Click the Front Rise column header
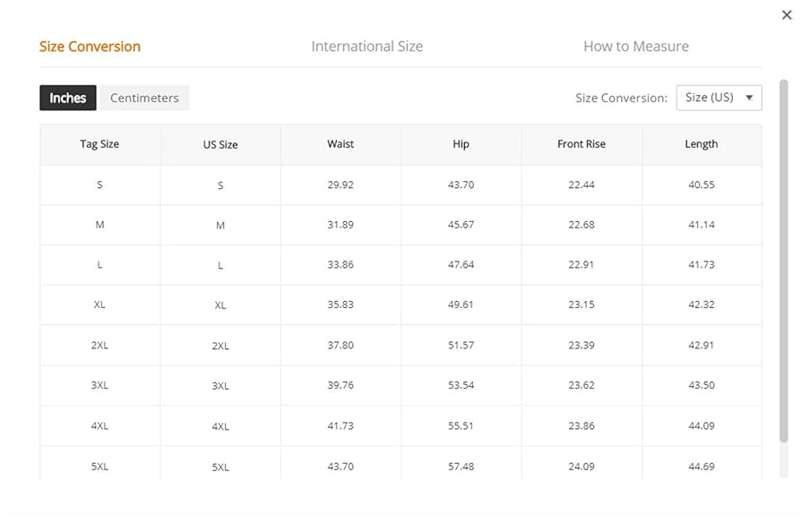 [x=581, y=143]
